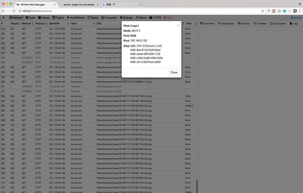Select CONNECT row 291
This screenshot has height=193, width=303.
point(98,86)
